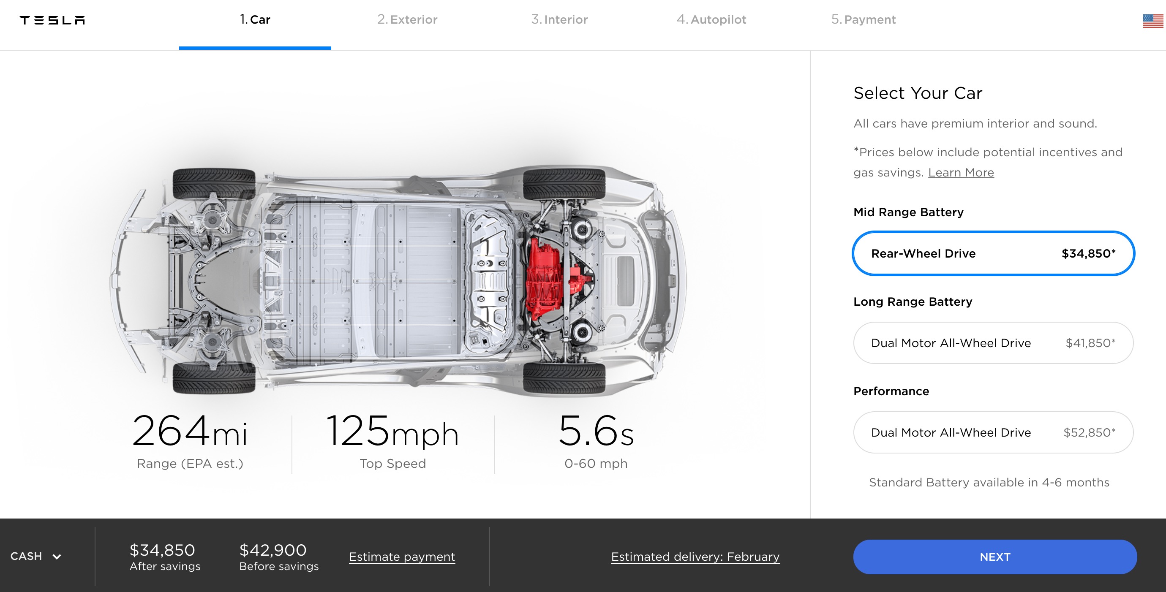The width and height of the screenshot is (1166, 592).
Task: Open the Learn More incentives link
Action: click(x=961, y=173)
